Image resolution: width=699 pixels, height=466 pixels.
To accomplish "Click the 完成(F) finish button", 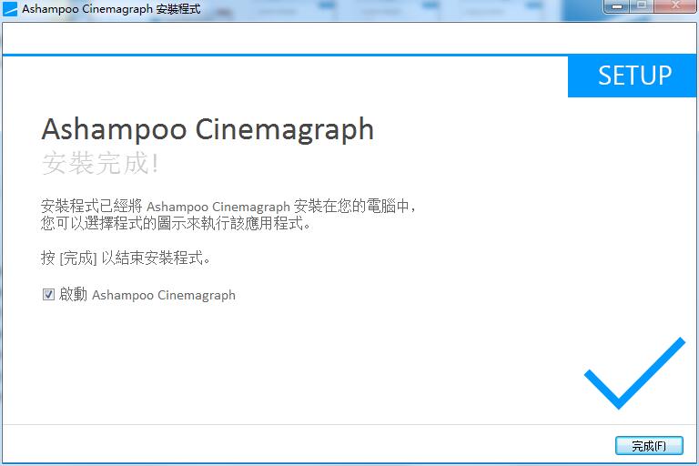I will click(x=649, y=445).
